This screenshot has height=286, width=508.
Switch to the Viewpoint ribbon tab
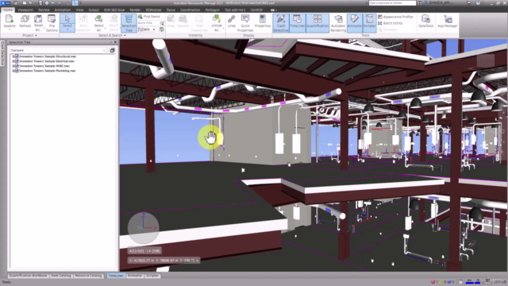[x=25, y=10]
